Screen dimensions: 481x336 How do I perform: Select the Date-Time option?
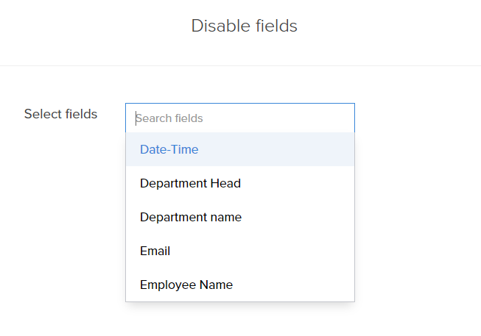coord(169,149)
